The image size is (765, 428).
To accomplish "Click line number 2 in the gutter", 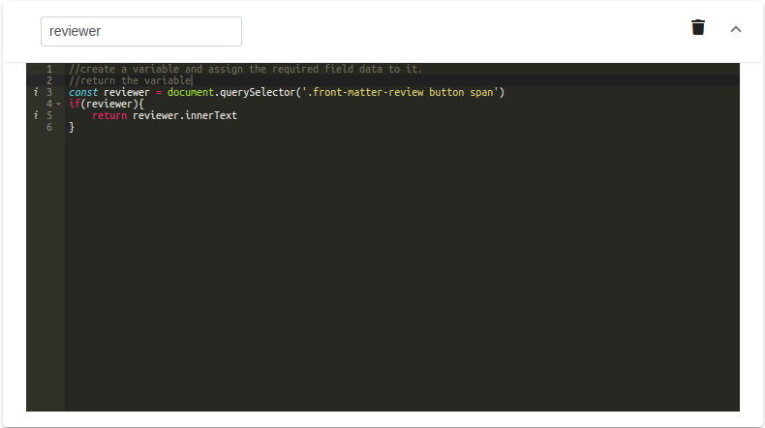I will (x=48, y=81).
